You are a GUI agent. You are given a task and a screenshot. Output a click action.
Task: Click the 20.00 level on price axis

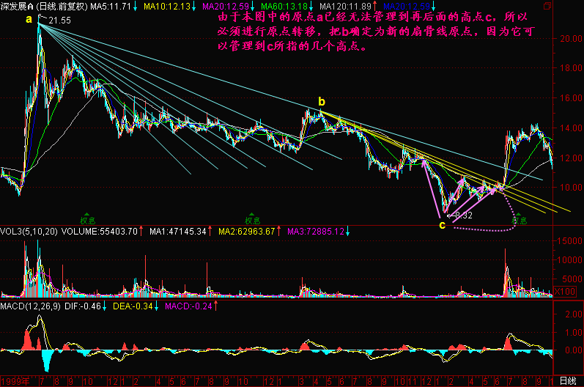pyautogui.click(x=572, y=38)
